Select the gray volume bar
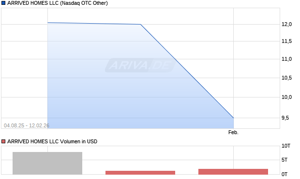 point(47,163)
